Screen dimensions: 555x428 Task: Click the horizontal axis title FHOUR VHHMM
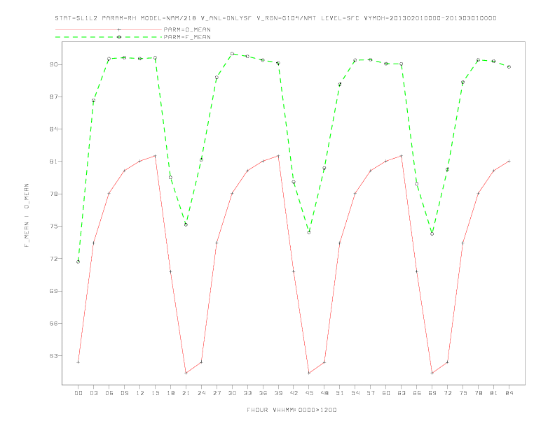pos(292,410)
